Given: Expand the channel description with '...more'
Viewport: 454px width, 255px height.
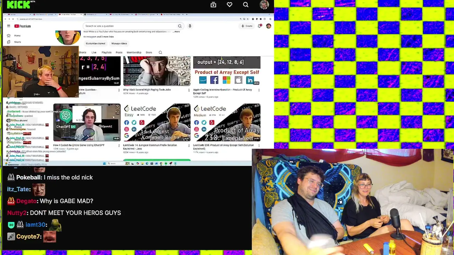Looking at the screenshot, I should 177,32.
